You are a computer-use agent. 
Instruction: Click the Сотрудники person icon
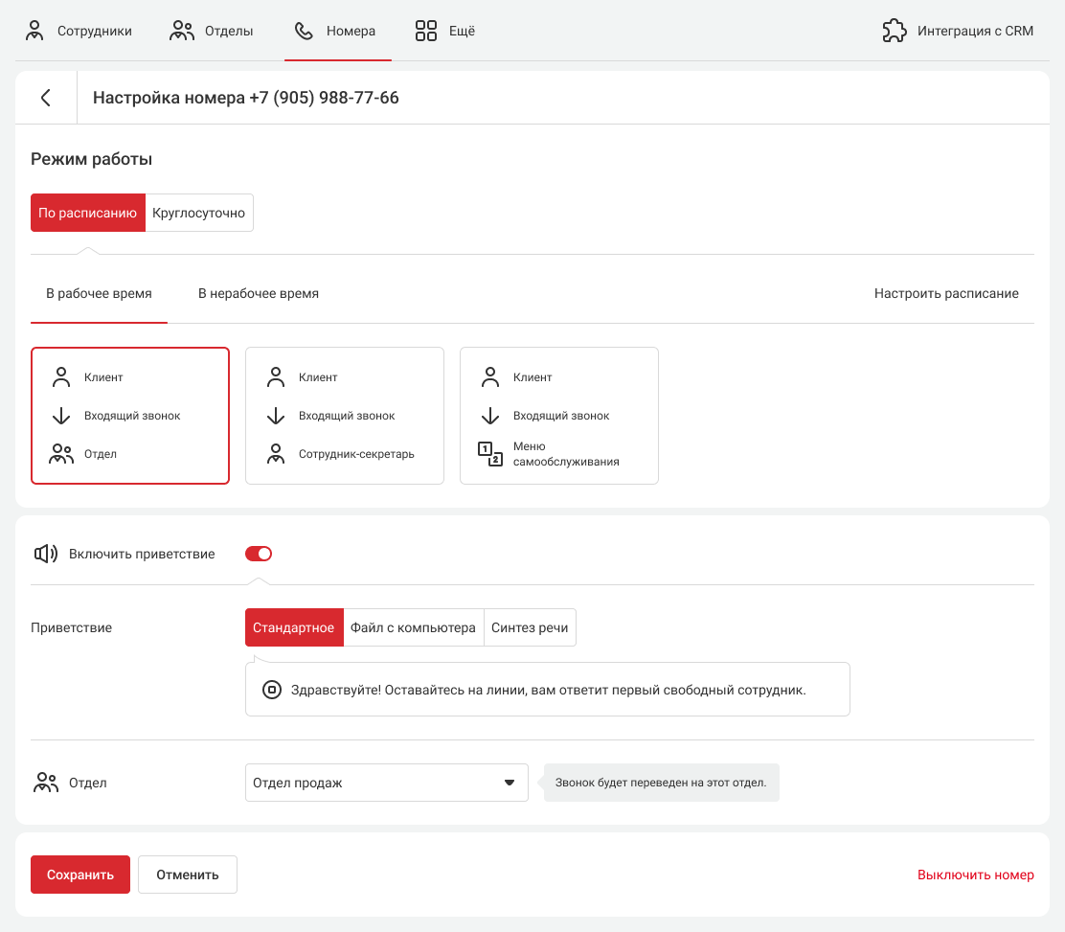pyautogui.click(x=35, y=31)
